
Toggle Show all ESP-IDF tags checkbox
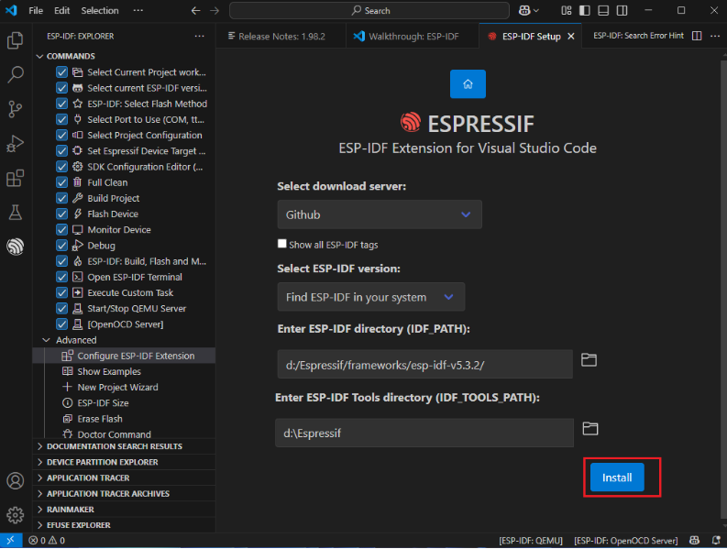coord(281,244)
